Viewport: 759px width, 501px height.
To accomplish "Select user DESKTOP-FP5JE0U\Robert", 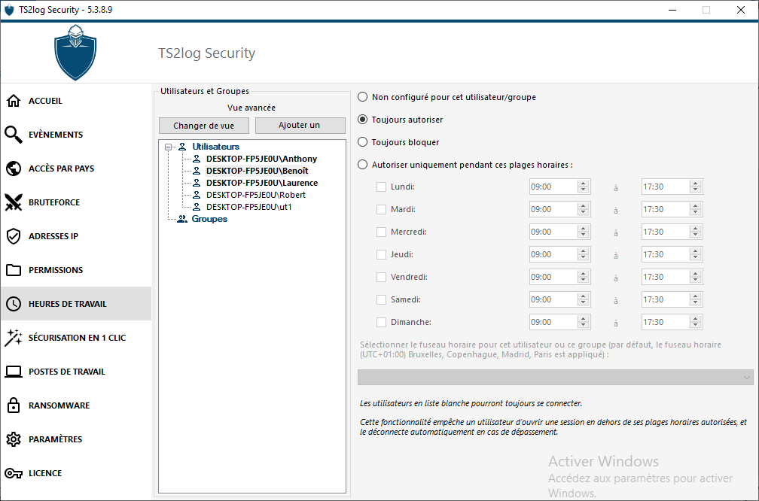I will [255, 195].
